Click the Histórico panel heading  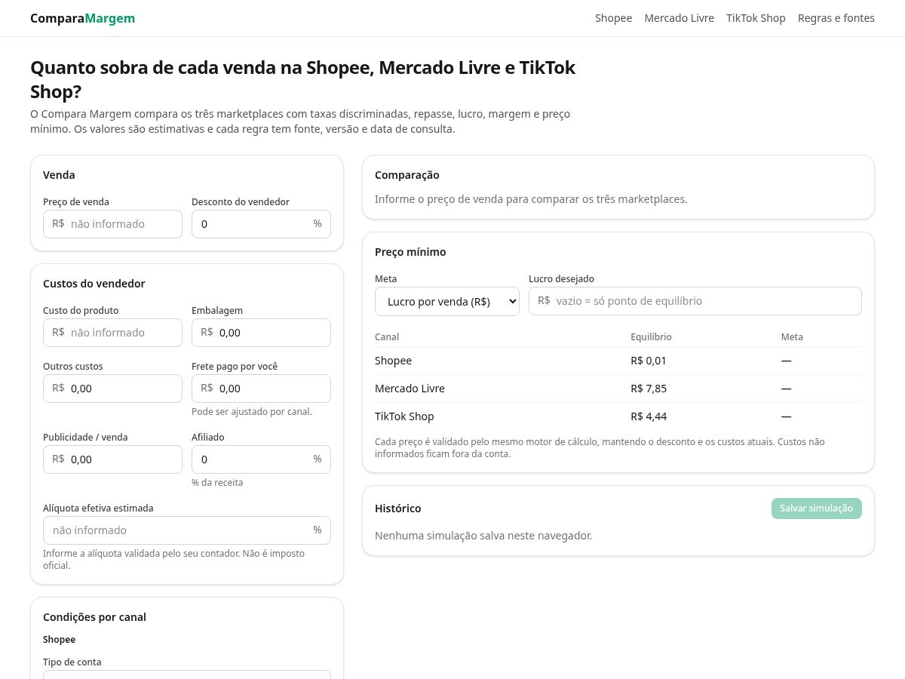point(398,508)
